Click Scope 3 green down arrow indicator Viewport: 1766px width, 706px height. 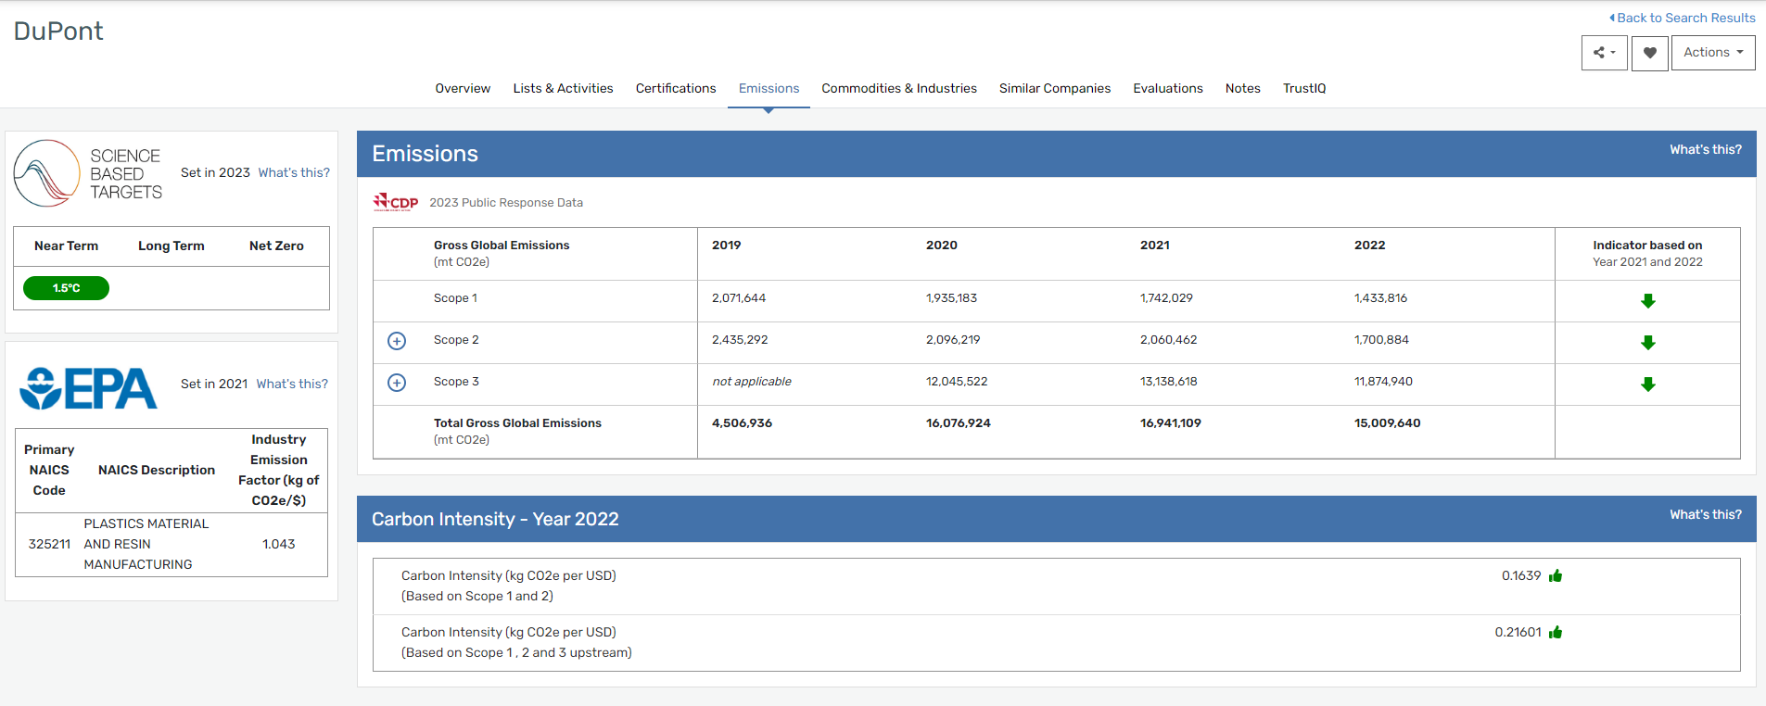[1648, 385]
